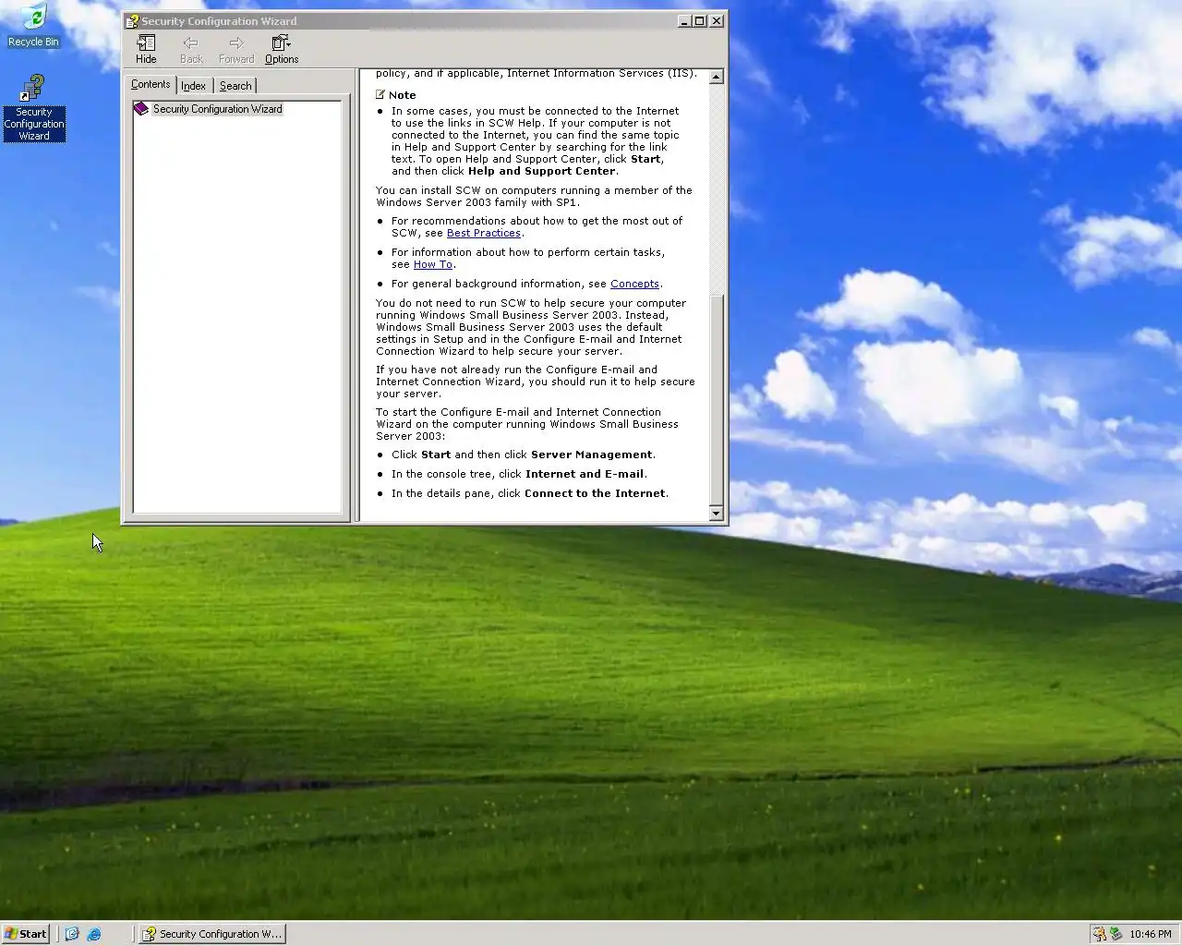Switch to the Contents tab
The height and width of the screenshot is (946, 1182).
[x=151, y=84]
